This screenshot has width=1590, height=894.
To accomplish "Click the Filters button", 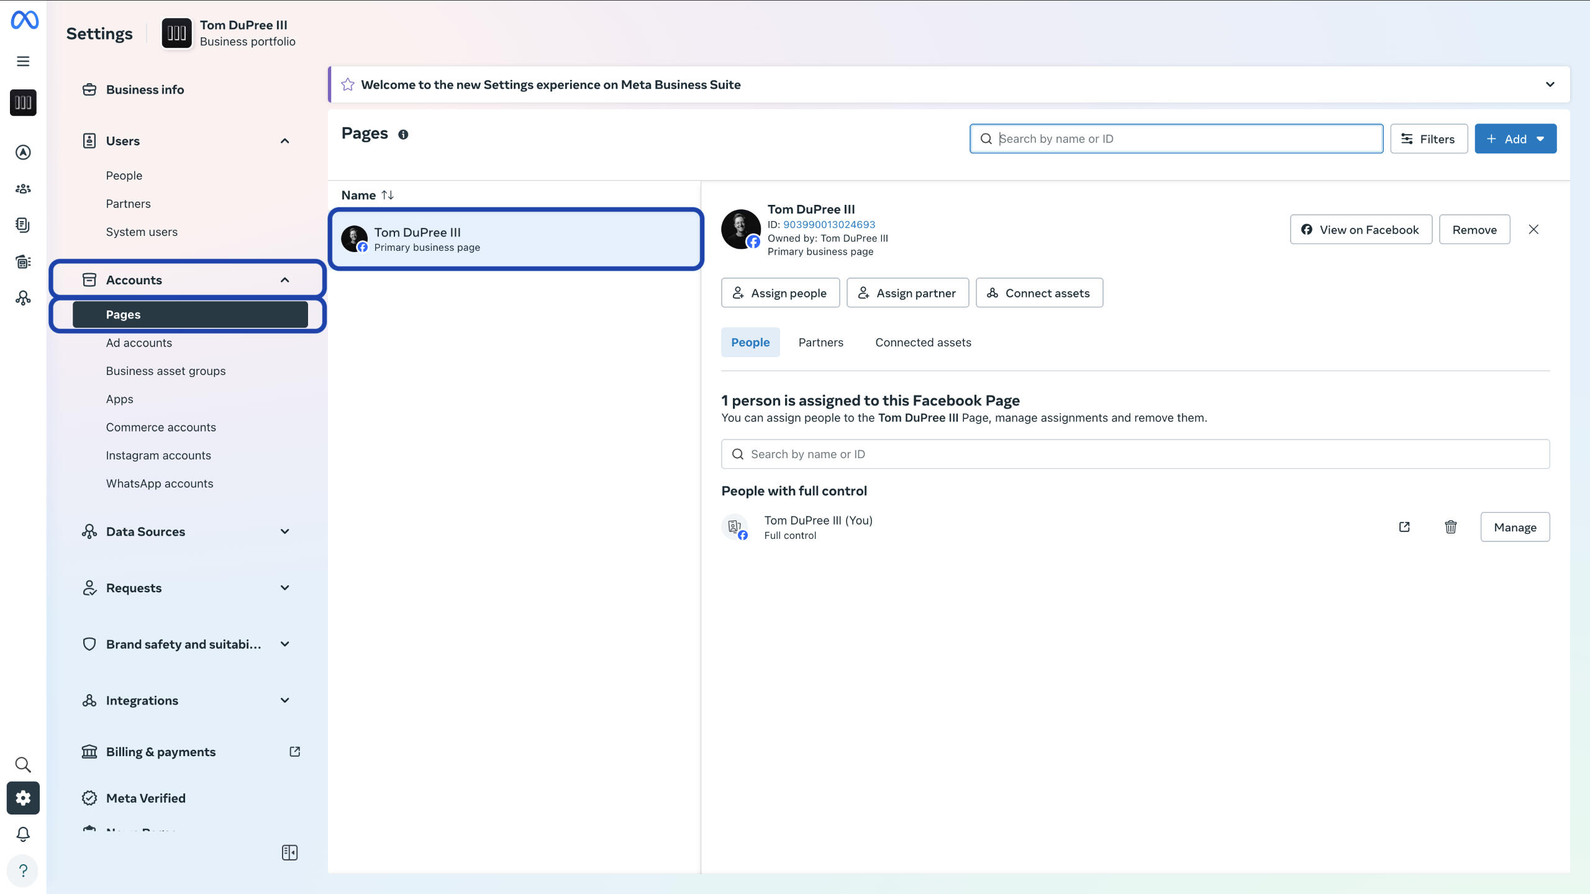I will pyautogui.click(x=1428, y=139).
